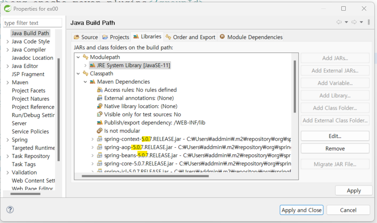Expand the Spring sidebar item
Image resolution: width=377 pixels, height=223 pixels.
pos(8,140)
